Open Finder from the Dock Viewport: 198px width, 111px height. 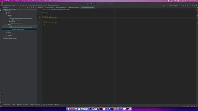68,109
